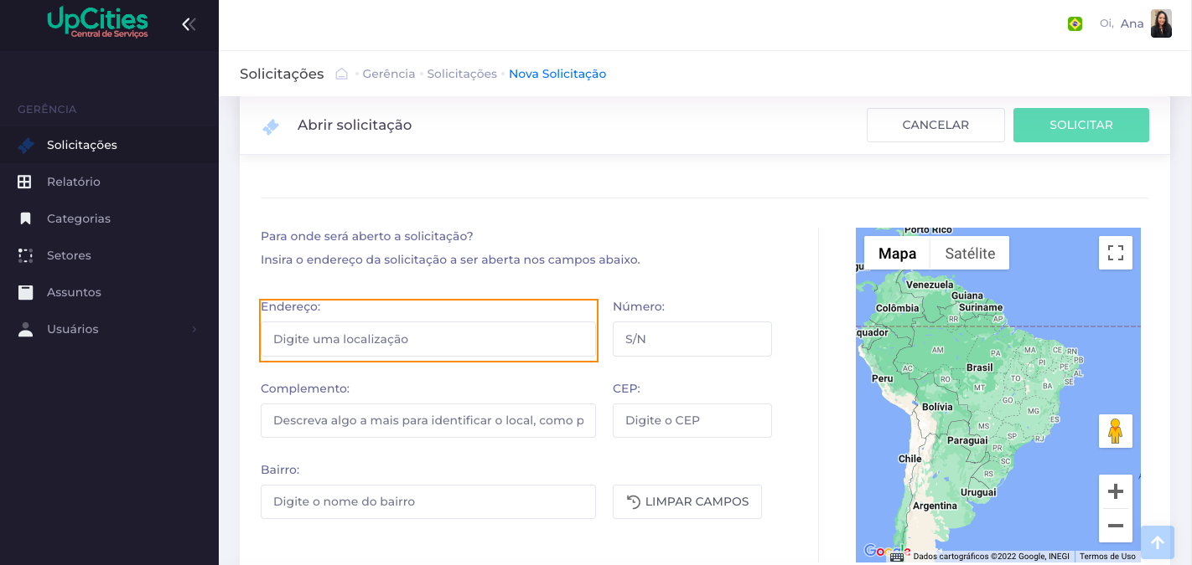
Task: Expand the Usuários submenu arrow
Action: tap(194, 329)
